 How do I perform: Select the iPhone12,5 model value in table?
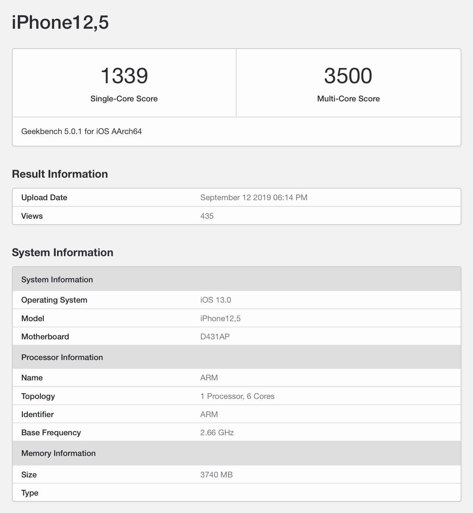221,319
